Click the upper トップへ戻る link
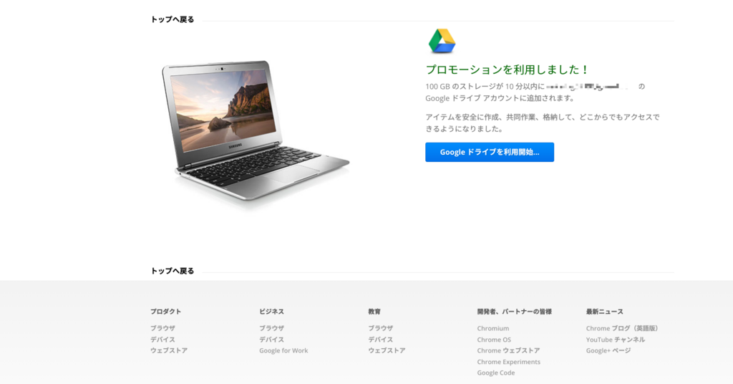 tap(172, 19)
